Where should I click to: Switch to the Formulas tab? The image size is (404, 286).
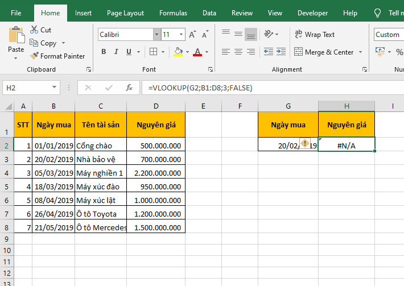point(173,13)
